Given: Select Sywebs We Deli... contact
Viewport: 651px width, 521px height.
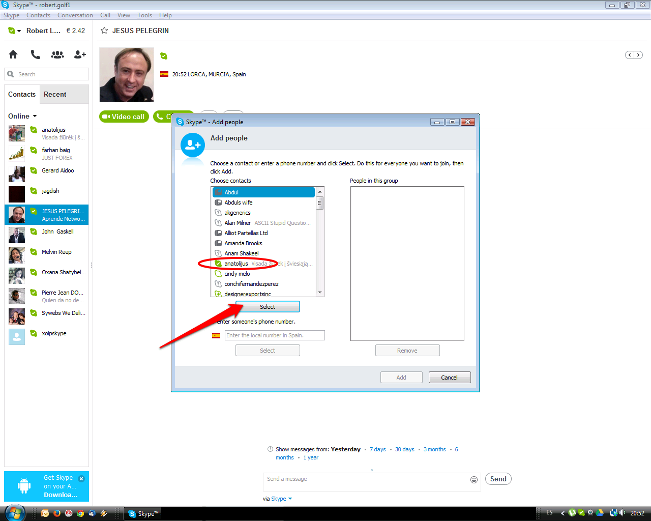Looking at the screenshot, I should pos(47,316).
